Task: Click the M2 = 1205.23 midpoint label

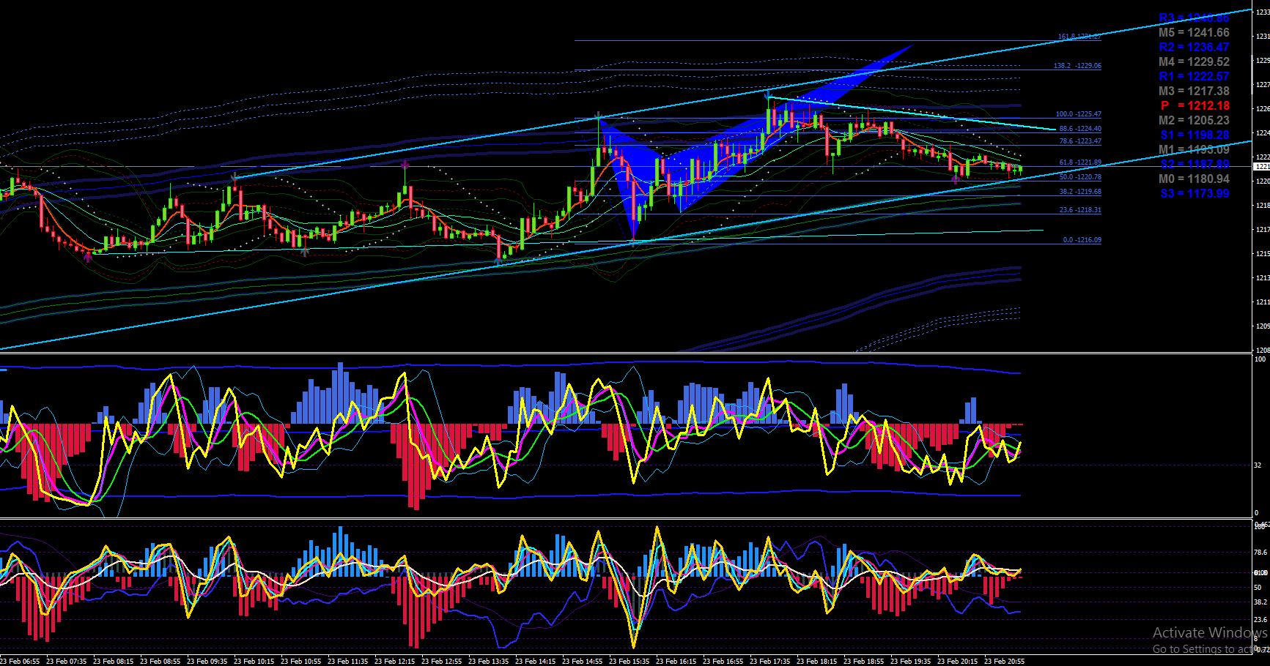Action: [1194, 120]
